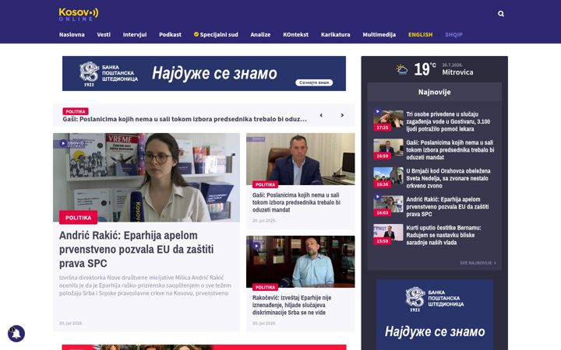Screen dimensions: 561x350
Task: Click 16:36 Brnjača sidebar thumbnail
Action: tap(388, 177)
